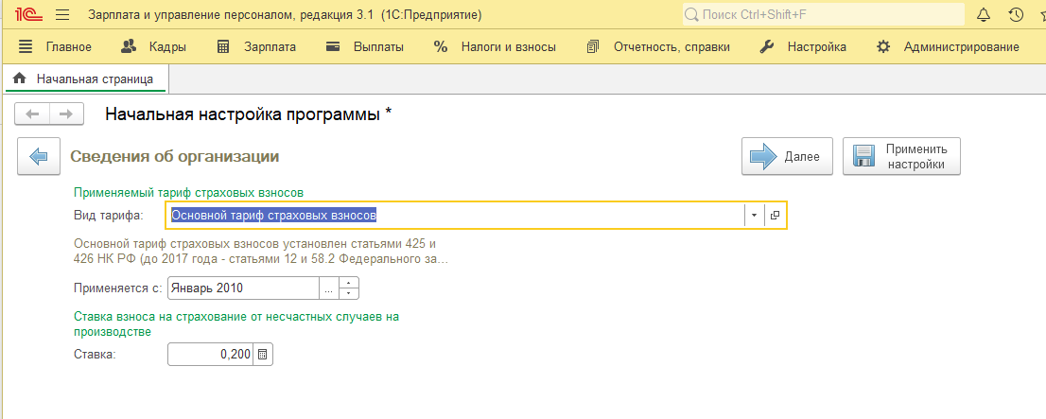Open the Настройка section
Image resolution: width=1046 pixels, height=419 pixels.
pyautogui.click(x=803, y=46)
